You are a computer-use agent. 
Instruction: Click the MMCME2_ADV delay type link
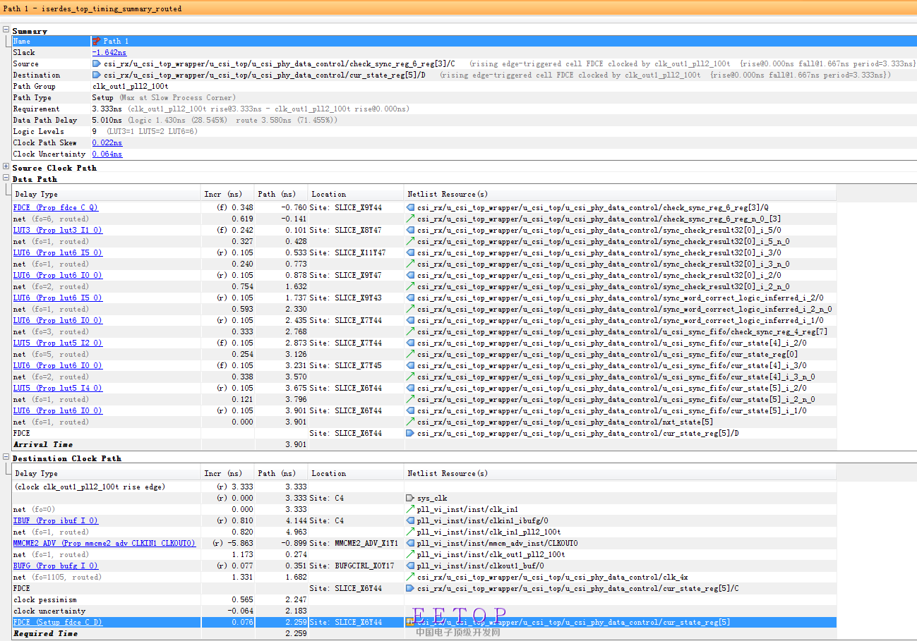[x=104, y=544]
